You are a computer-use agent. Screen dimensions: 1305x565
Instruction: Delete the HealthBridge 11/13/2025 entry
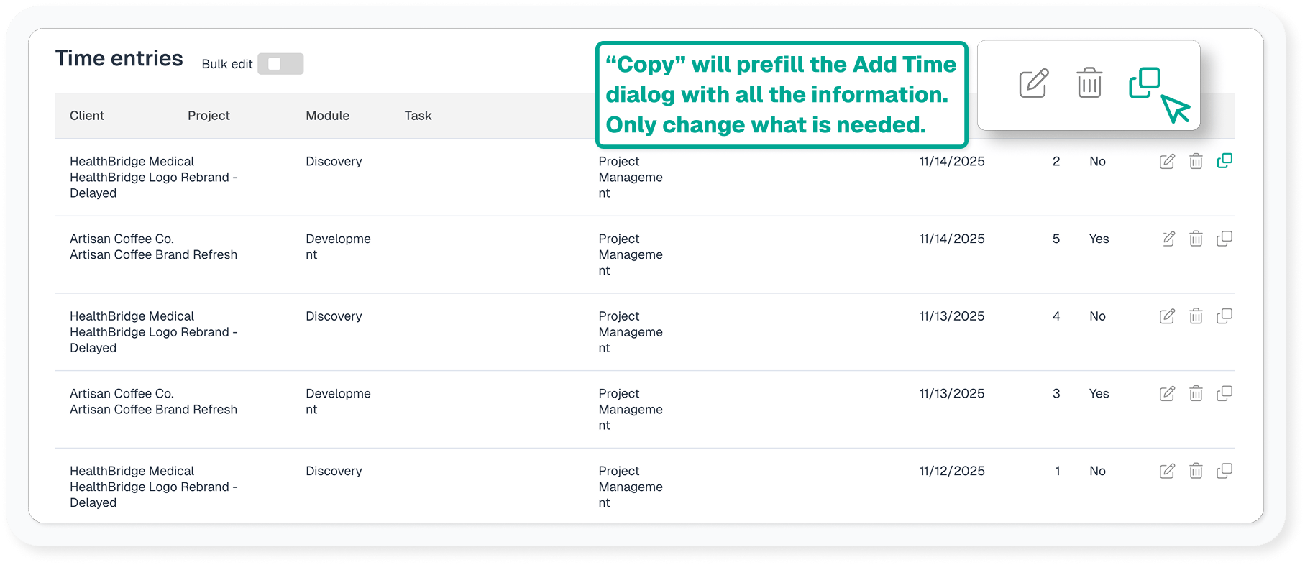[x=1196, y=316]
